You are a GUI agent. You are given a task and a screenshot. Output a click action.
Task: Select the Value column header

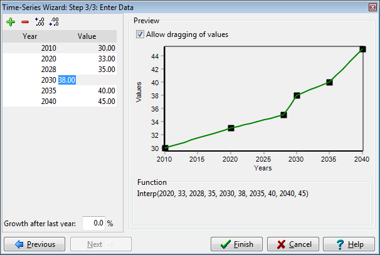tap(87, 36)
